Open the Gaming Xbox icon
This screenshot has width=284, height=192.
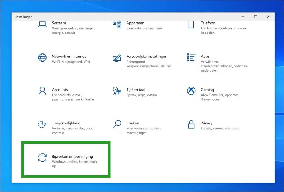point(191,91)
